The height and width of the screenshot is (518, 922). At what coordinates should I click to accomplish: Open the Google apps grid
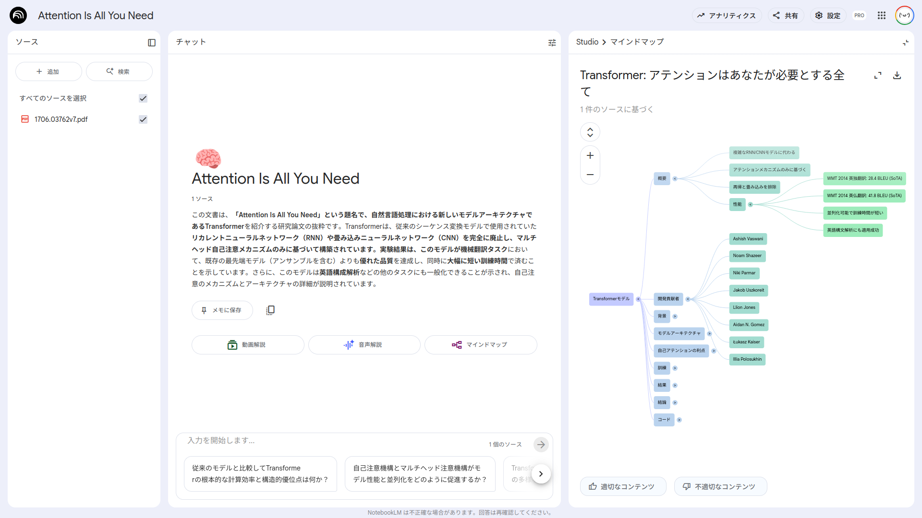(881, 15)
